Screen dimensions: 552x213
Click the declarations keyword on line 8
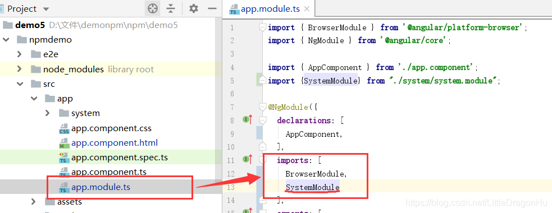coord(304,121)
